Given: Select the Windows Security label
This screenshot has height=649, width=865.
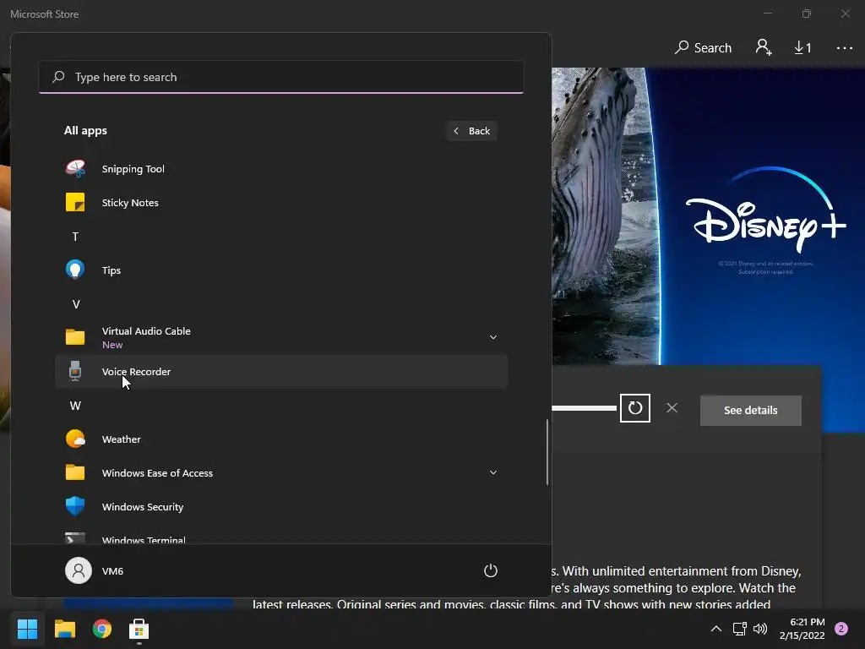Looking at the screenshot, I should 142,507.
